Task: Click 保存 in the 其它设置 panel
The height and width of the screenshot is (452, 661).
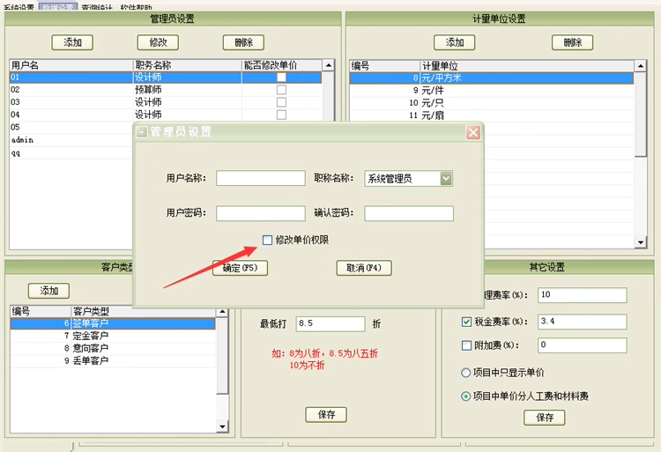Action: [x=545, y=418]
